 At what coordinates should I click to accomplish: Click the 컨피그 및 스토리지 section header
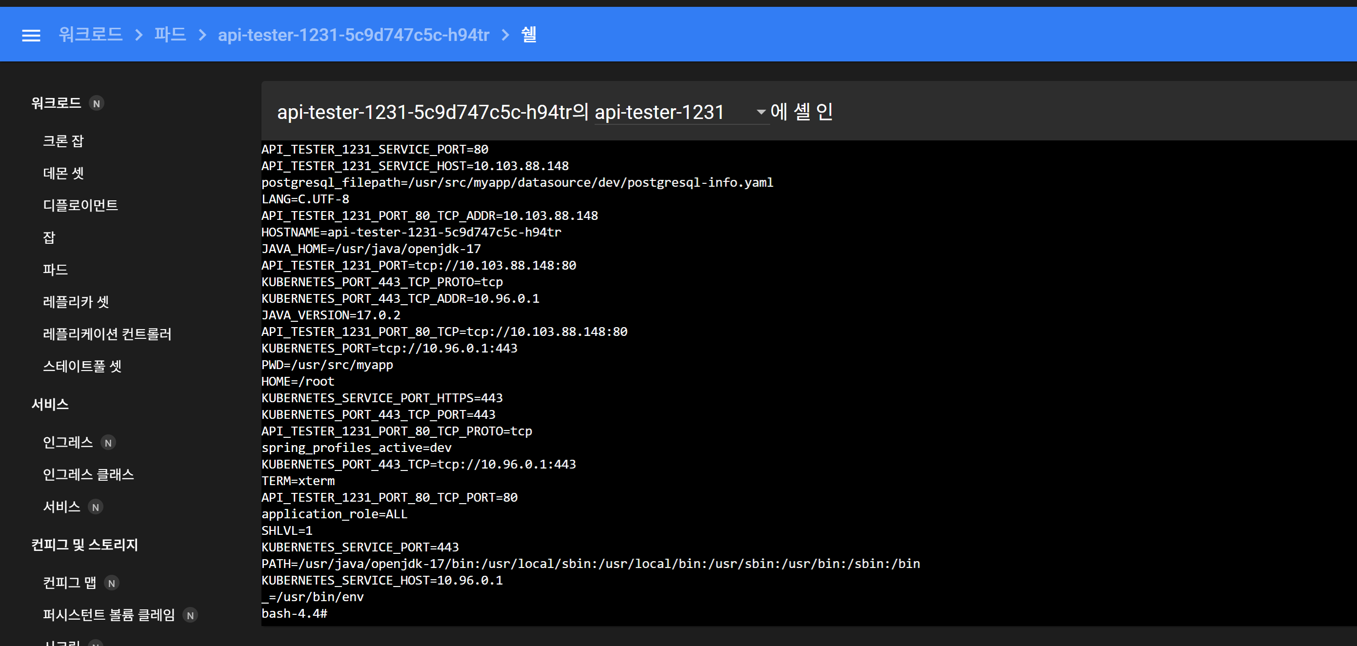click(x=85, y=545)
